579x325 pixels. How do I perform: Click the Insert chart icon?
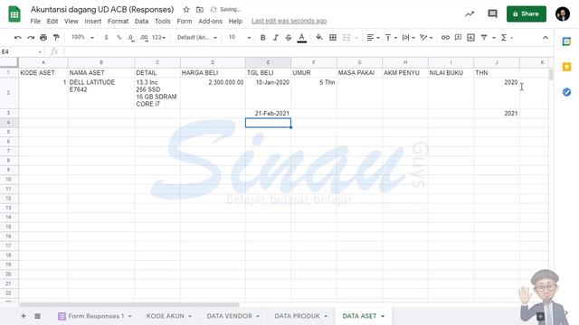click(470, 38)
